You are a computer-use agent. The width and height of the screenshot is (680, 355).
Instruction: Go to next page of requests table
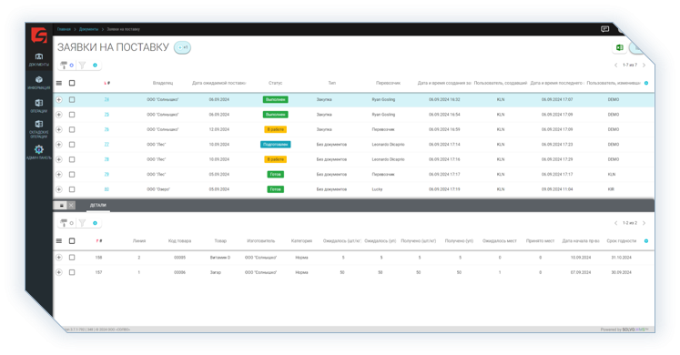click(x=644, y=65)
